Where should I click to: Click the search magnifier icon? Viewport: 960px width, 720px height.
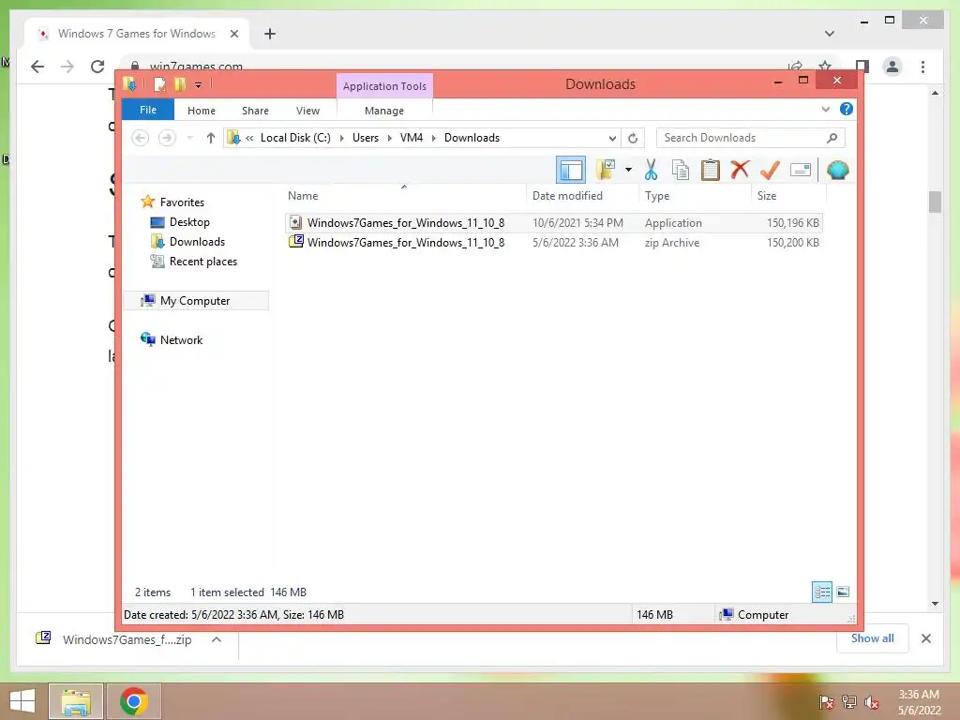832,138
